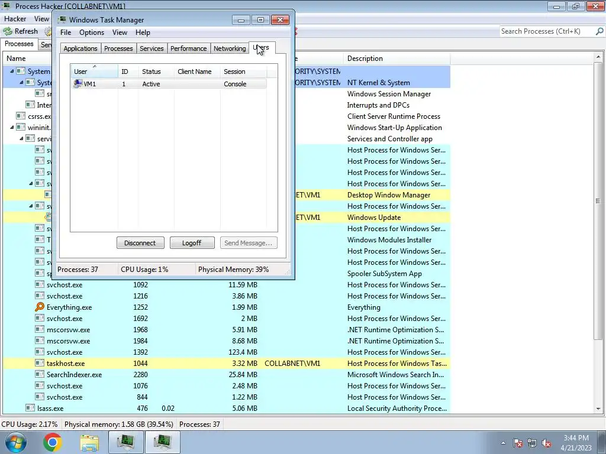Select the taskhost.exe process row
Viewport: 606px width, 454px height.
coord(227,364)
